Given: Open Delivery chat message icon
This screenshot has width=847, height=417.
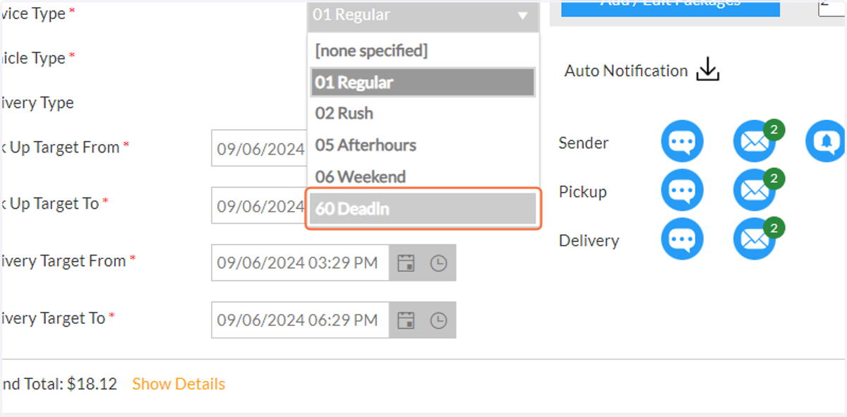Looking at the screenshot, I should tap(682, 239).
